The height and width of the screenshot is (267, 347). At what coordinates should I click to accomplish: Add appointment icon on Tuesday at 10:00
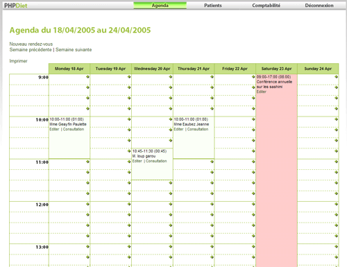point(129,119)
